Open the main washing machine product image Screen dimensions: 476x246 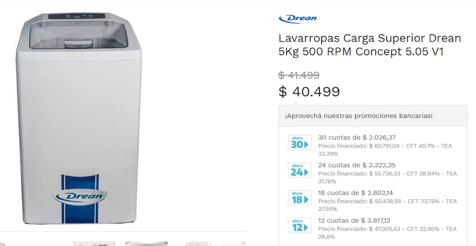79,119
